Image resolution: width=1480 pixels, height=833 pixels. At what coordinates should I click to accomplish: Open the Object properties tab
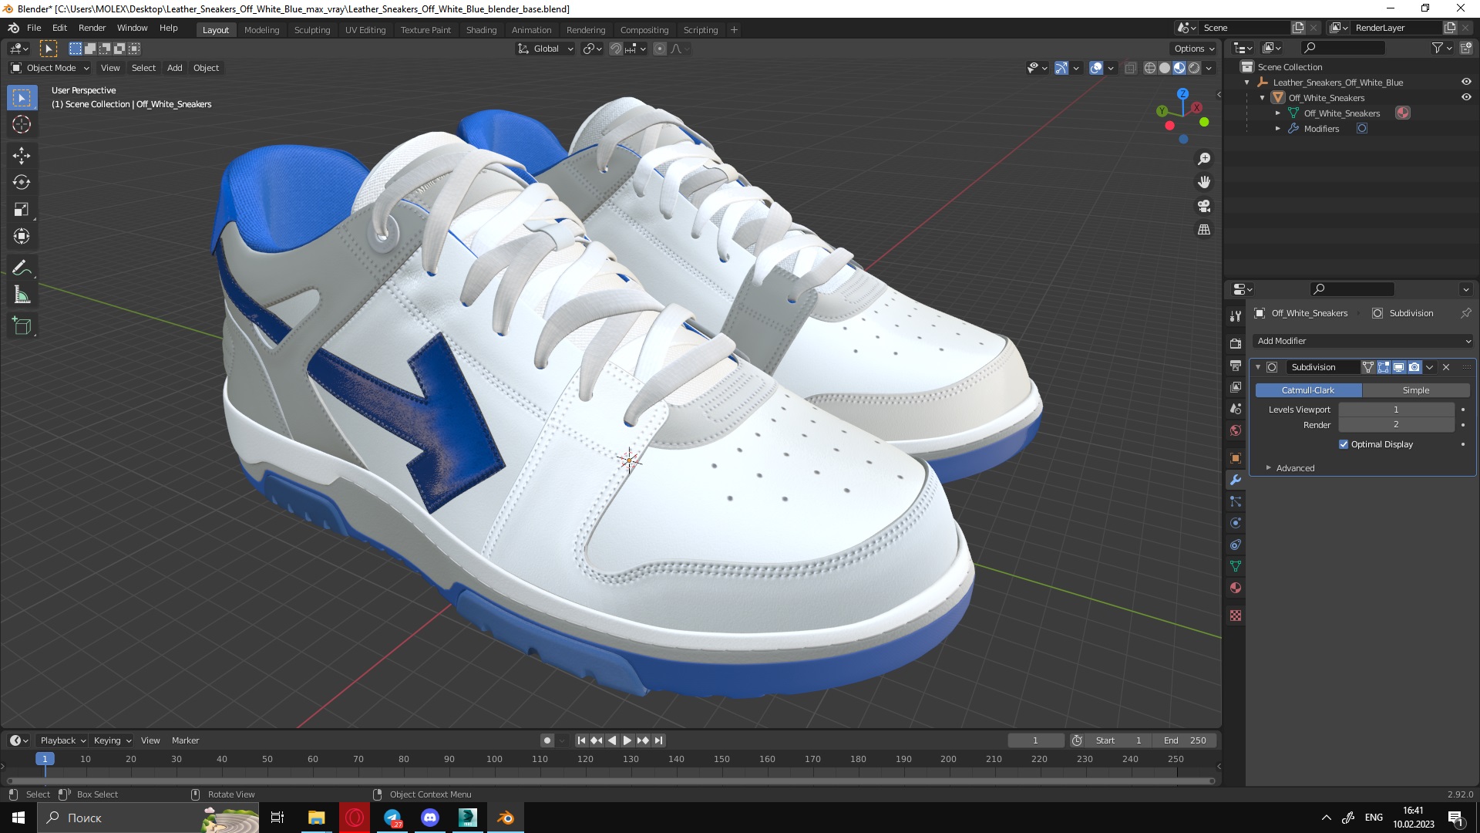1236,458
